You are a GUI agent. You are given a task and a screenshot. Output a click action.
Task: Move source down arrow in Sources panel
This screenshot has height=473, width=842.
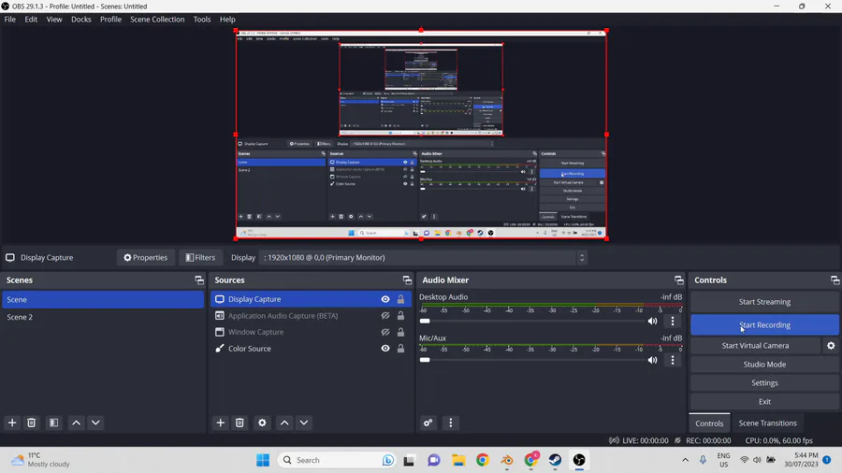[304, 423]
